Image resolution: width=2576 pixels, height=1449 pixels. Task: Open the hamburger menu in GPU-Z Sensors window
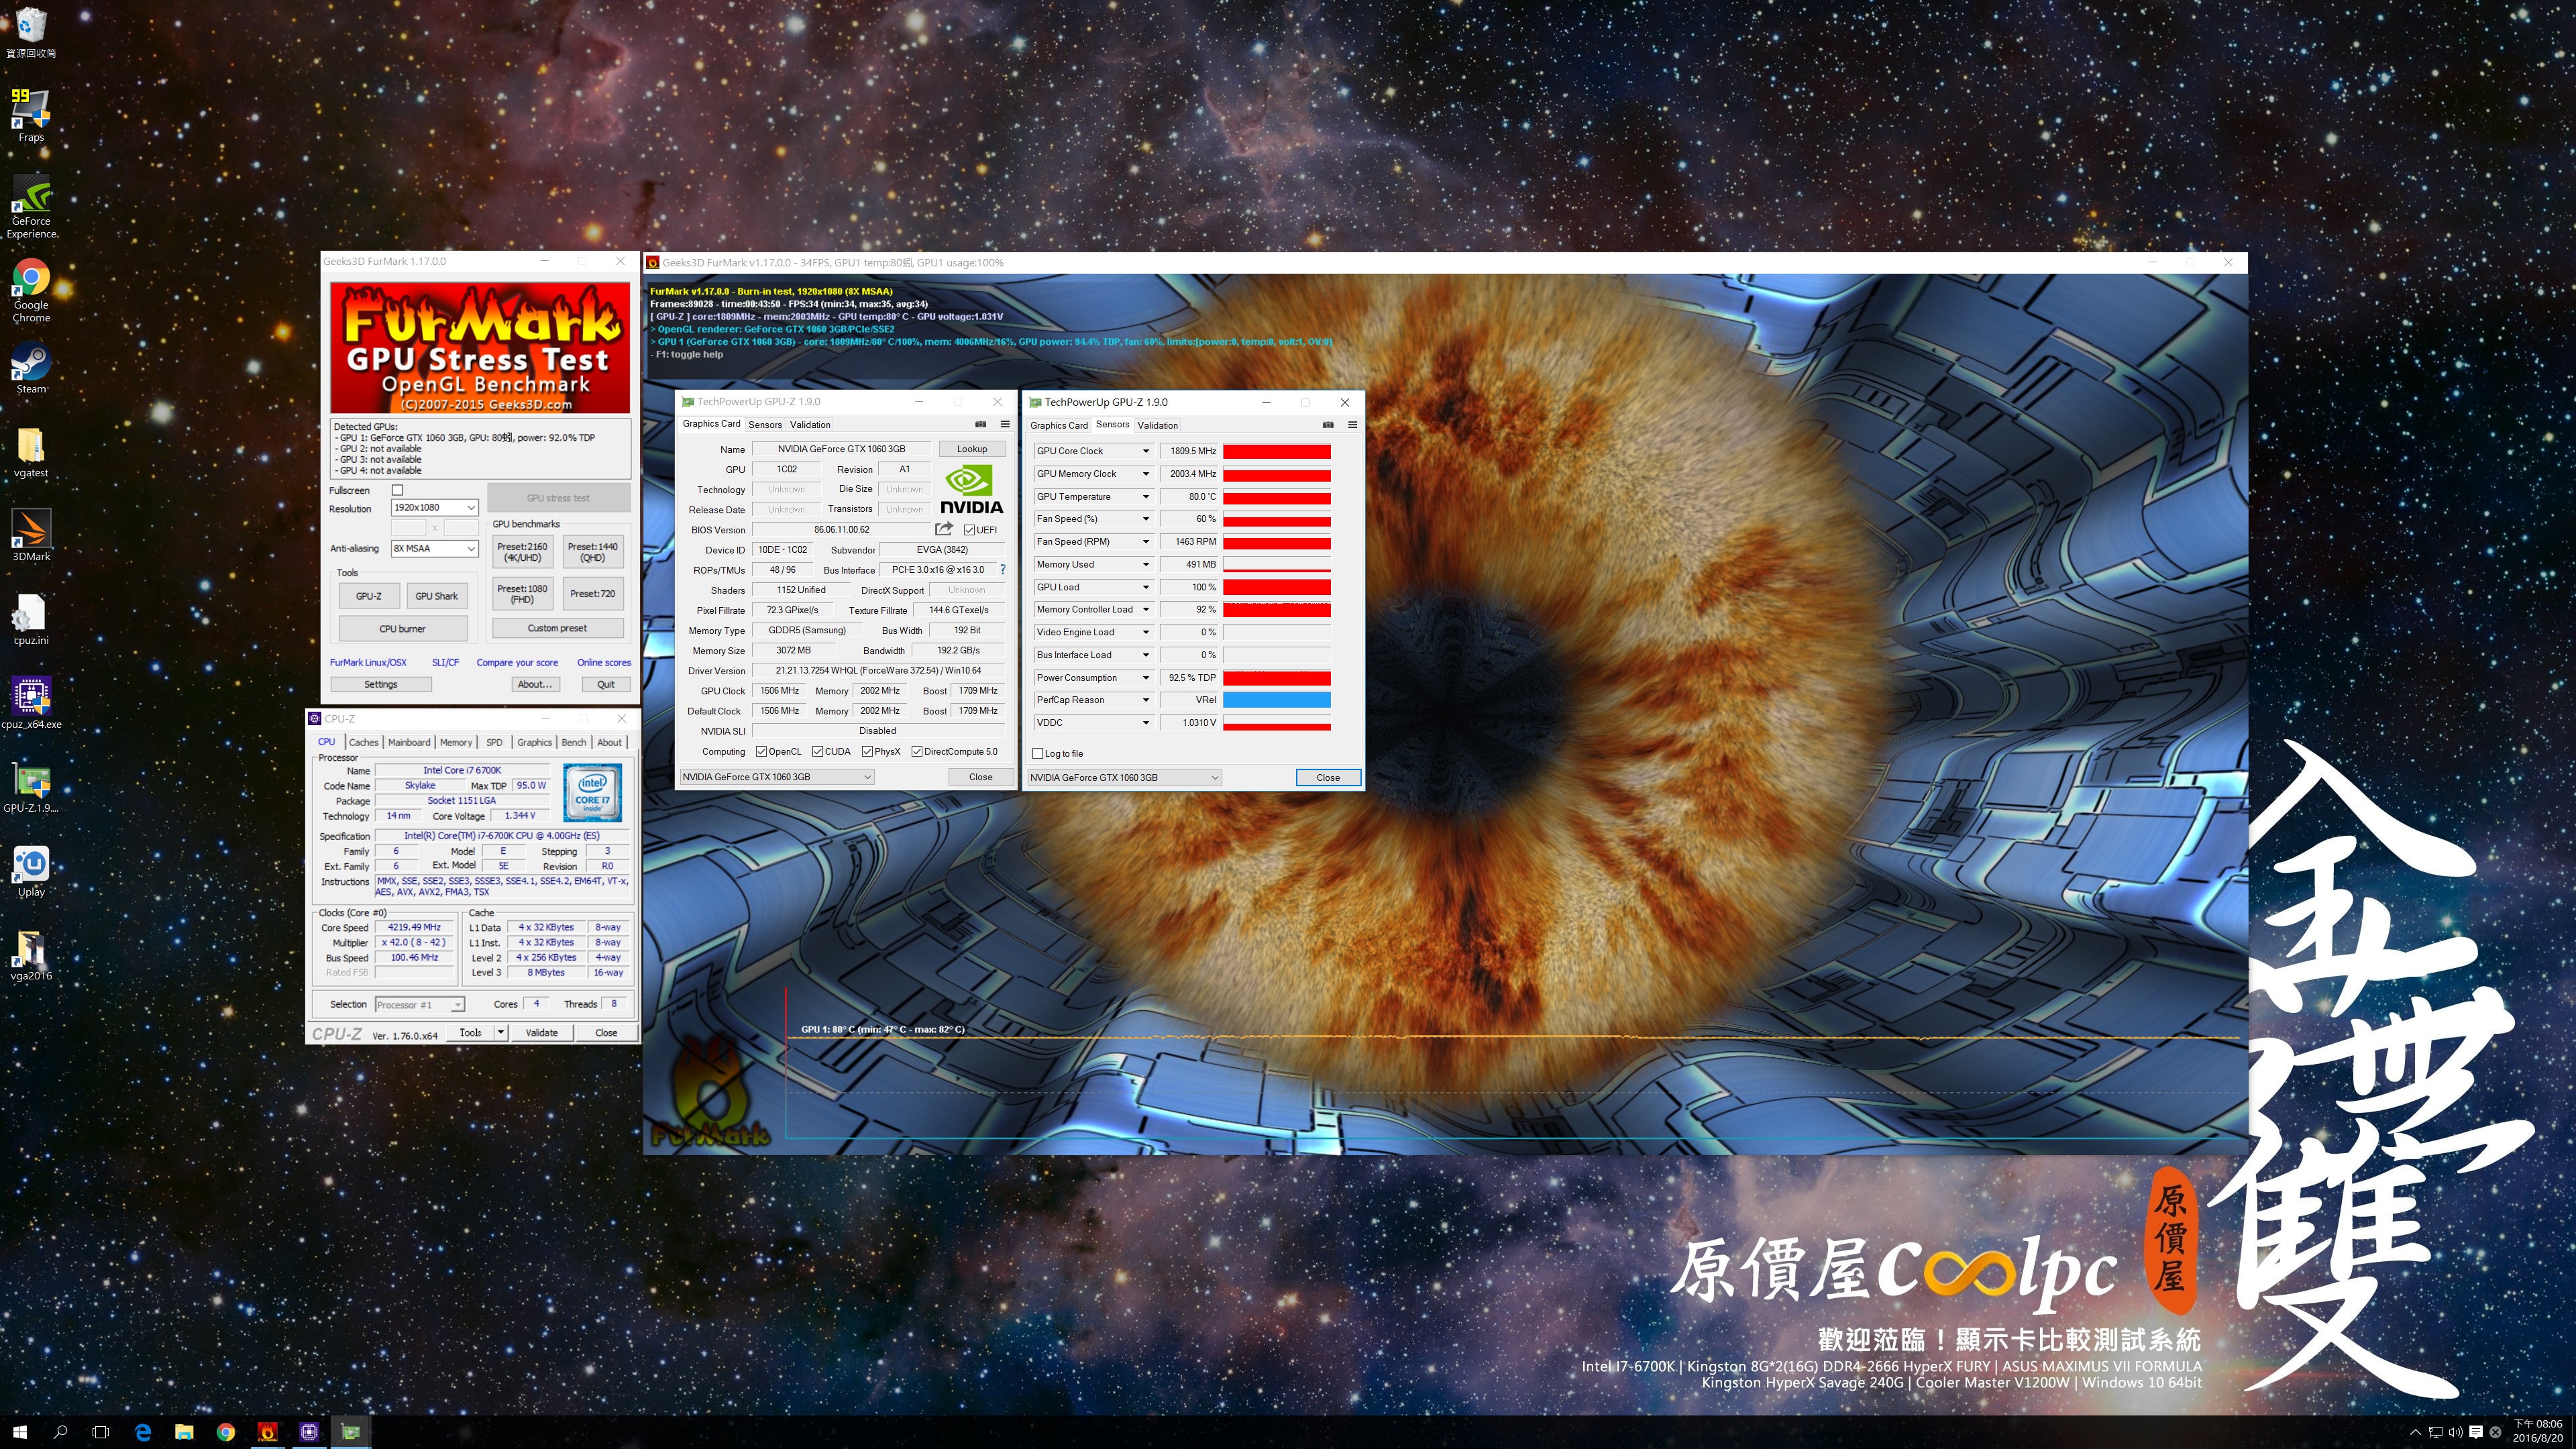point(1352,425)
